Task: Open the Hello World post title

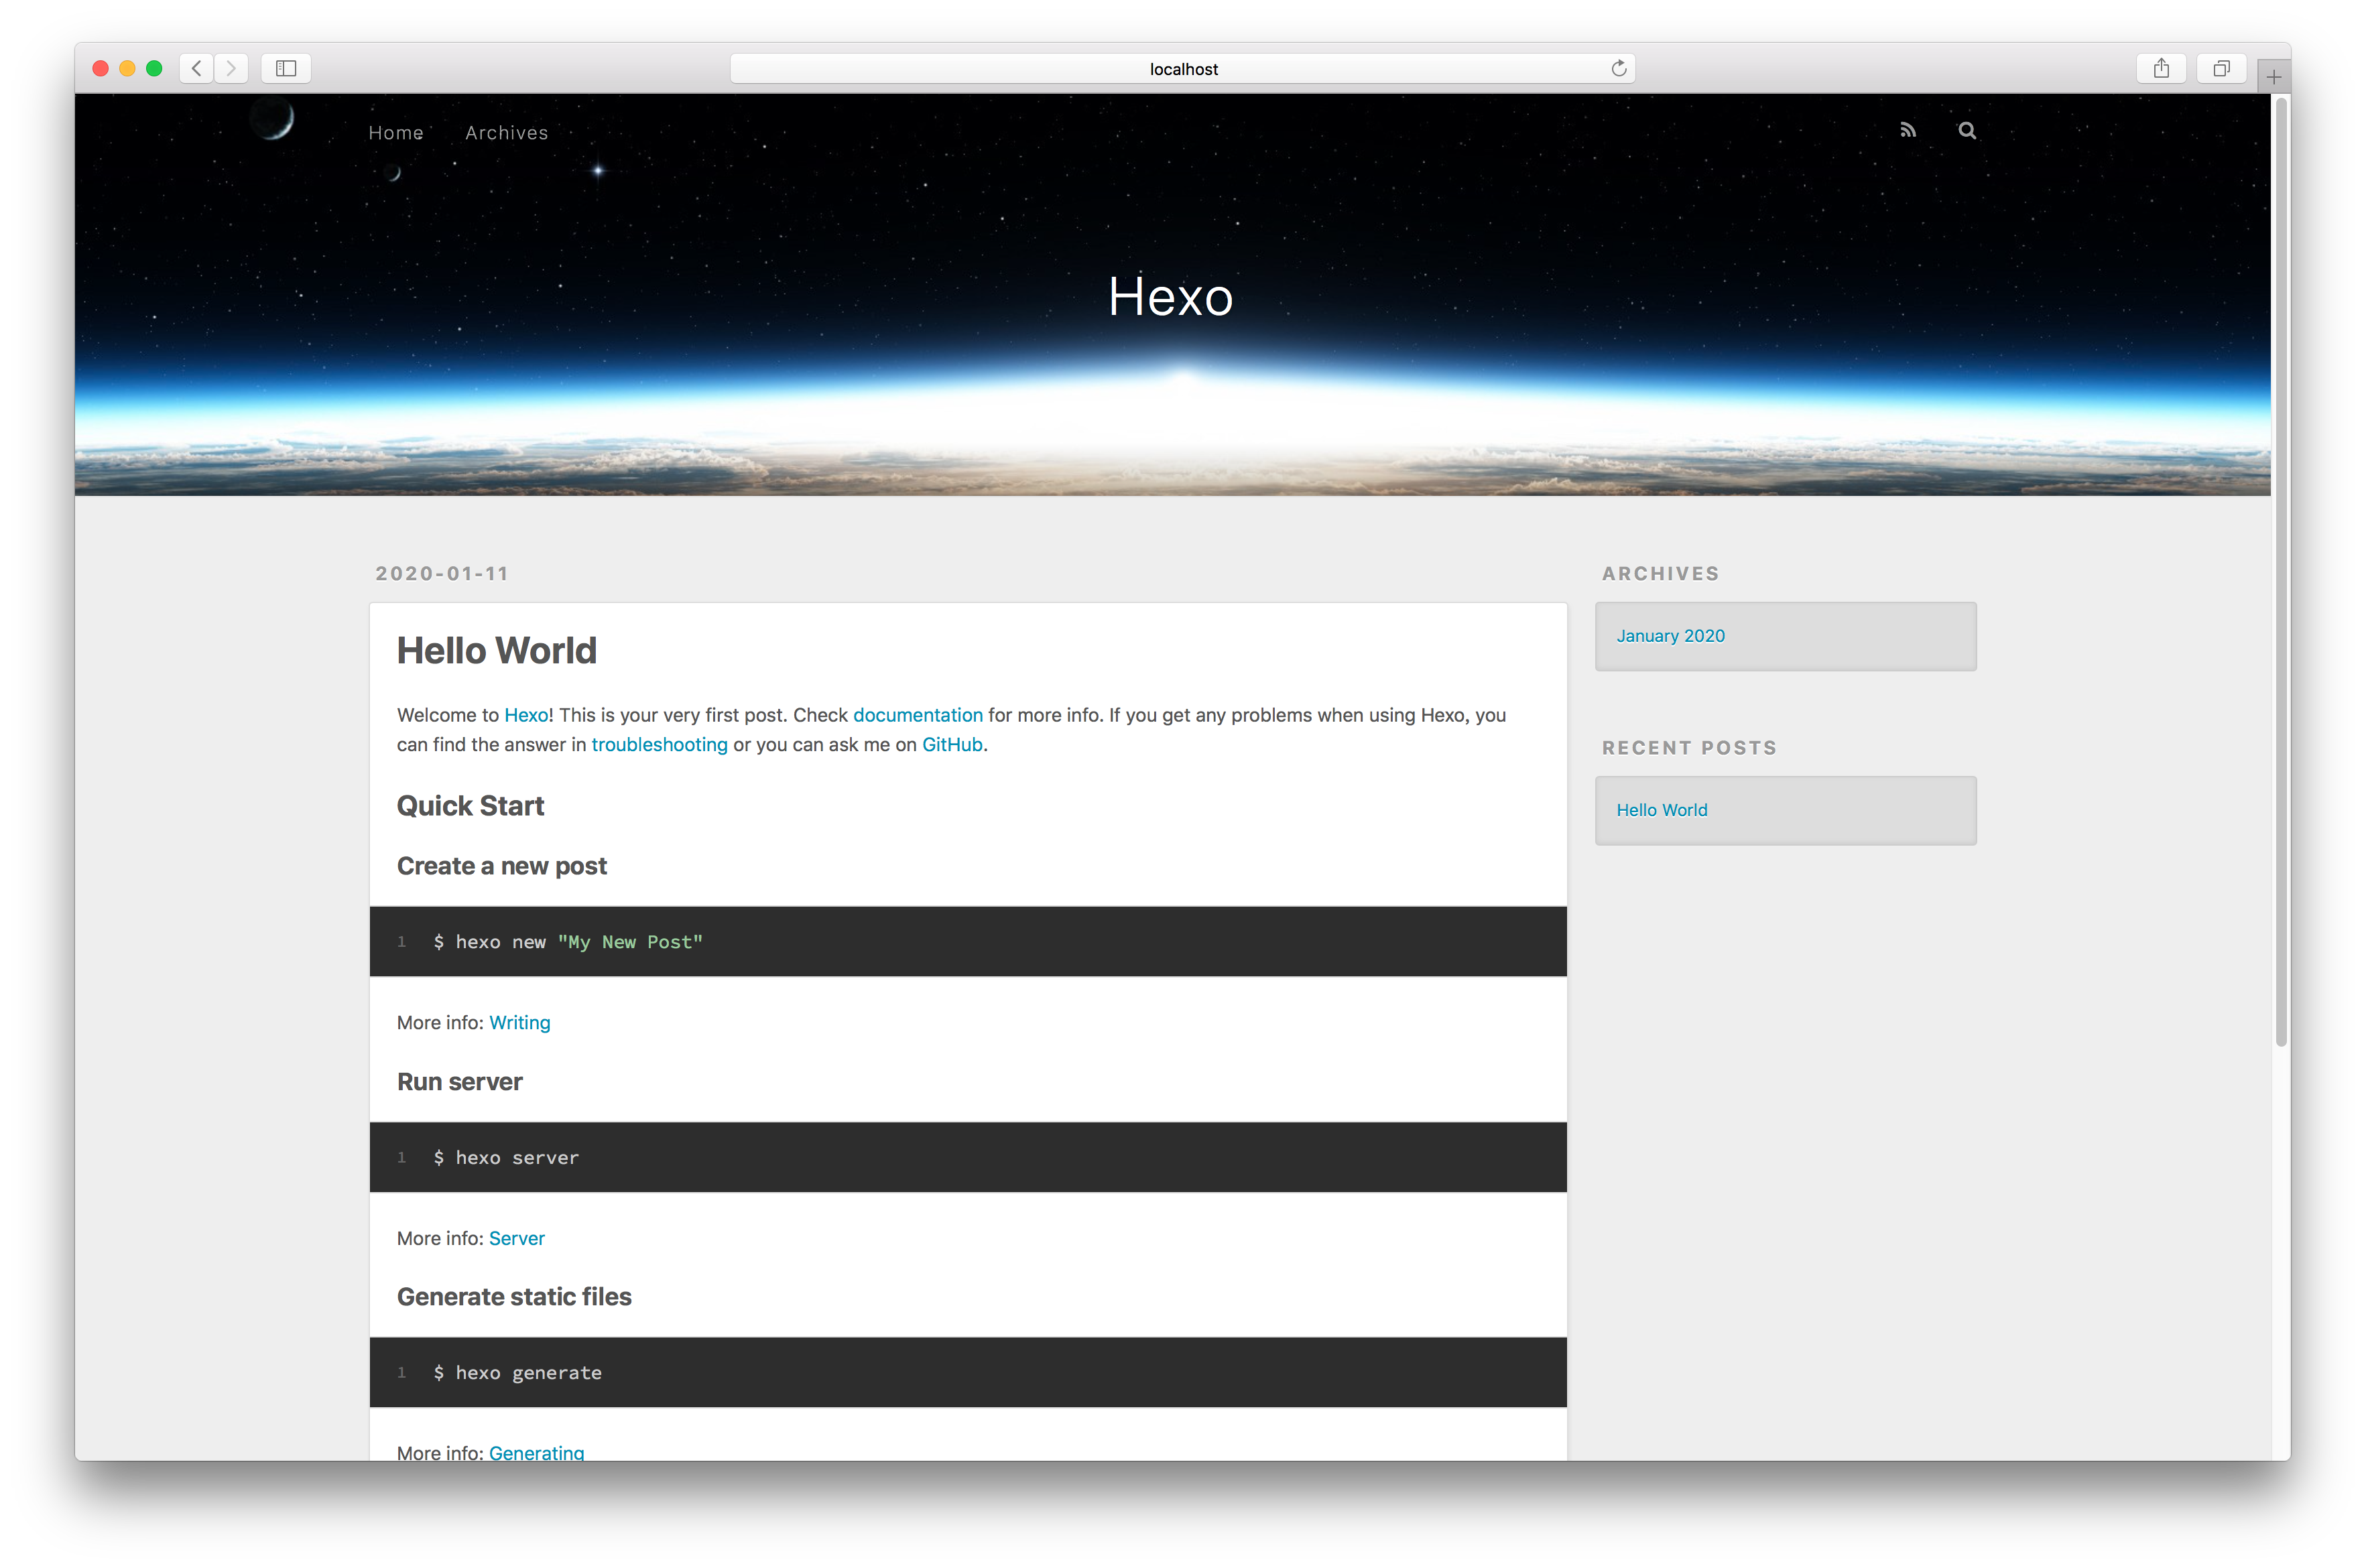Action: pyautogui.click(x=496, y=651)
